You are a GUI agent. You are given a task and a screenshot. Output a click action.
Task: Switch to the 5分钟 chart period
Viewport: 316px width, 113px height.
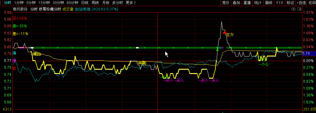pyautogui.click(x=31, y=2)
